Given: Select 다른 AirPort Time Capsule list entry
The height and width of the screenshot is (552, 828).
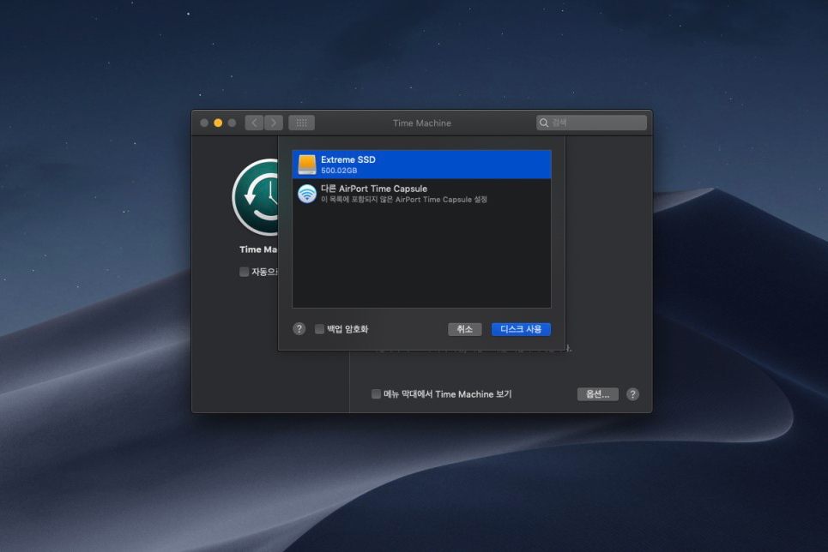Looking at the screenshot, I should [421, 194].
